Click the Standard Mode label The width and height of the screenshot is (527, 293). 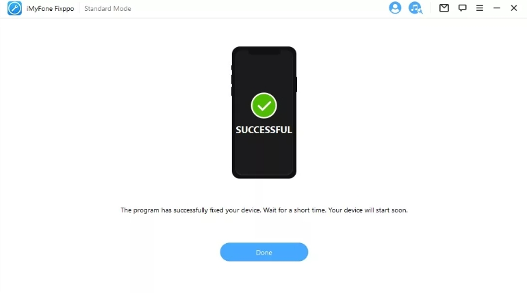107,8
